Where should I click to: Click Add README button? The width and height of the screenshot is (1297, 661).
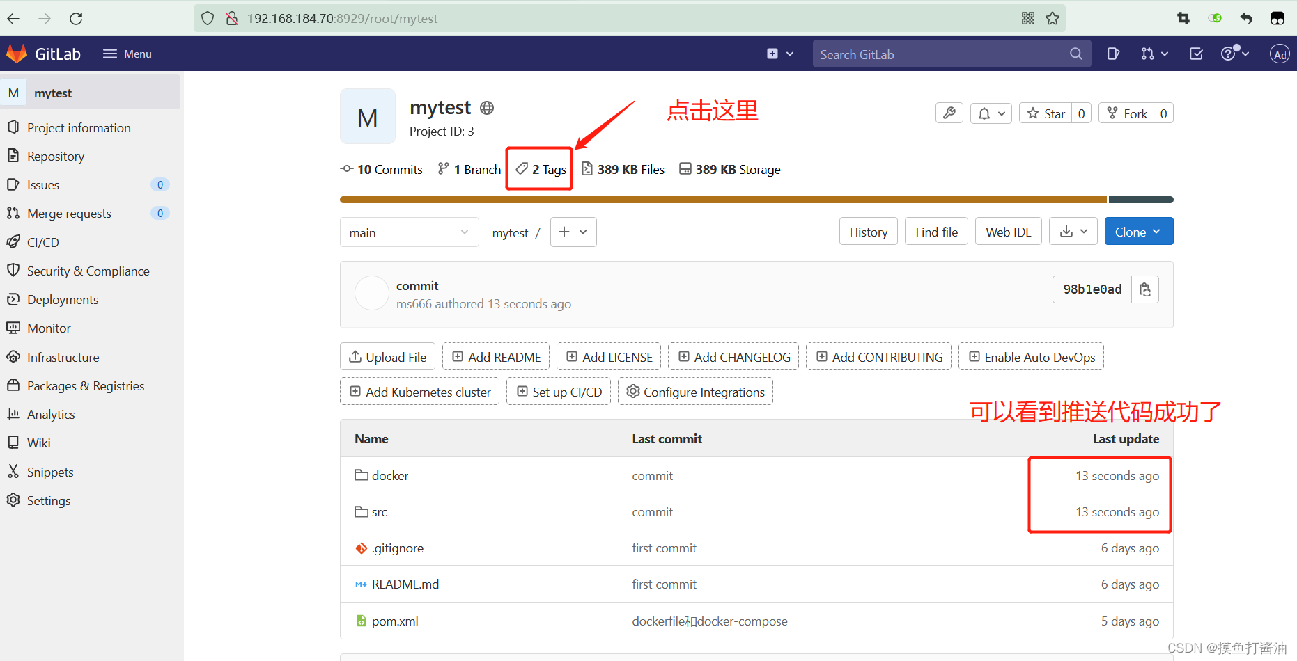pyautogui.click(x=496, y=356)
